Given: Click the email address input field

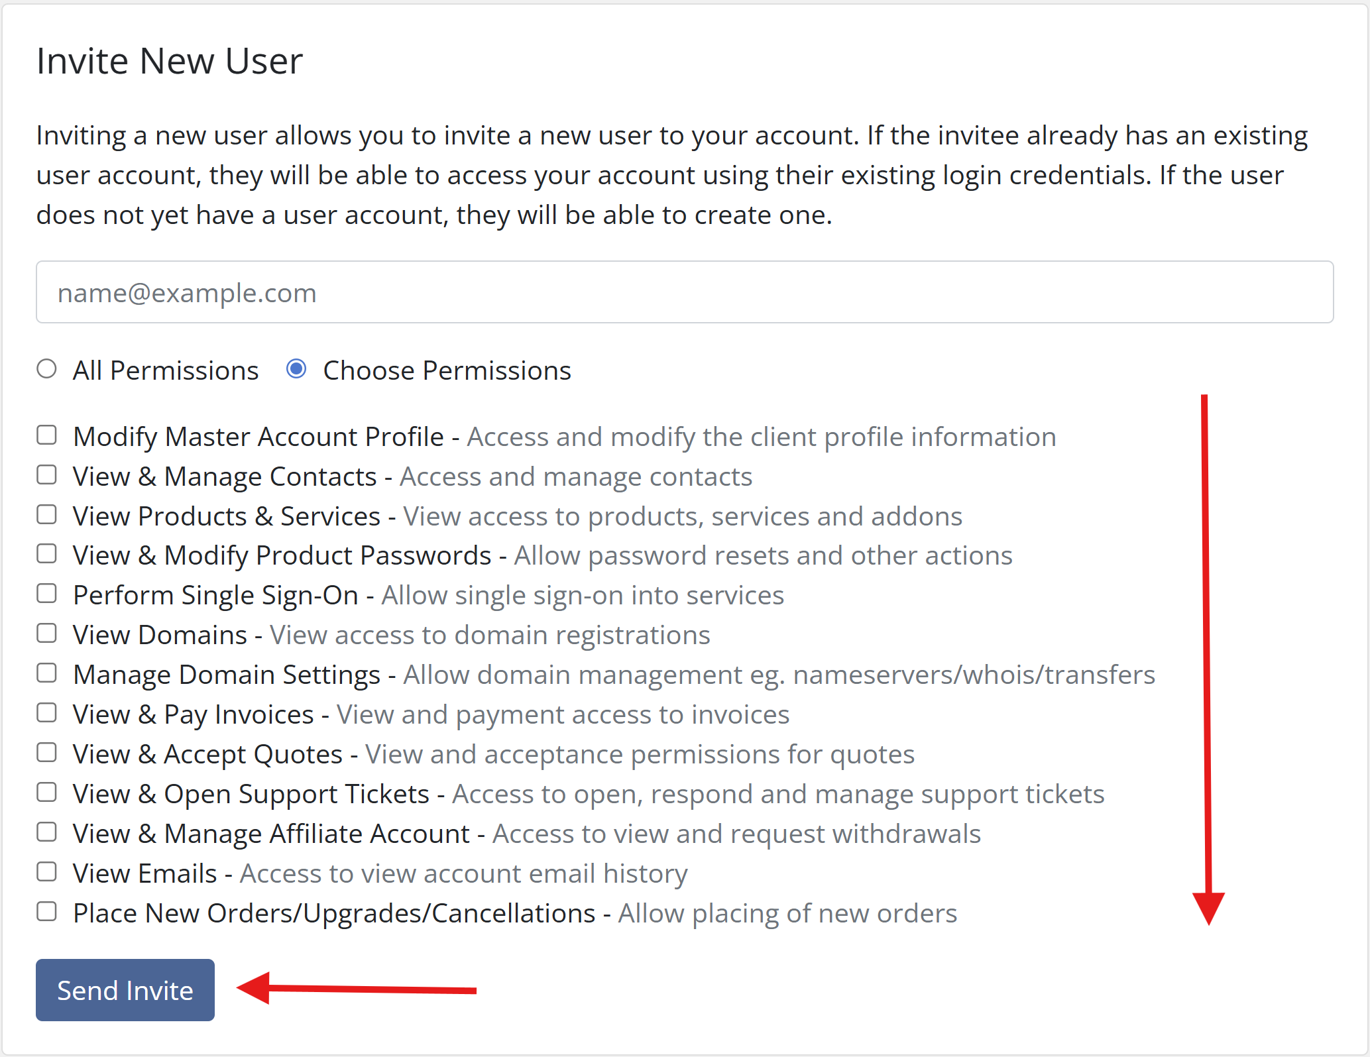Looking at the screenshot, I should 684,292.
